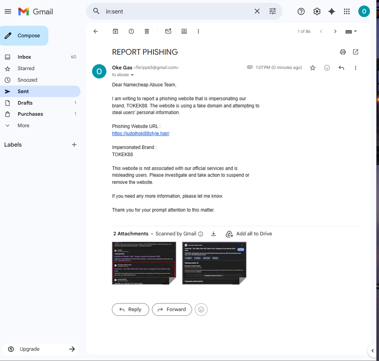379x361 pixels.
Task: Show search options filter icon
Action: [x=272, y=11]
